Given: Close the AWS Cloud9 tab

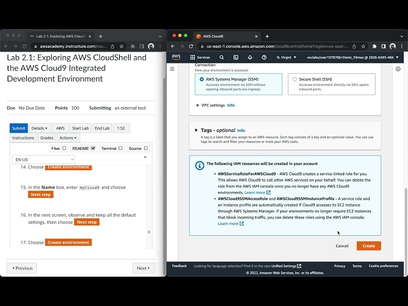Looking at the screenshot, I should (256, 36).
